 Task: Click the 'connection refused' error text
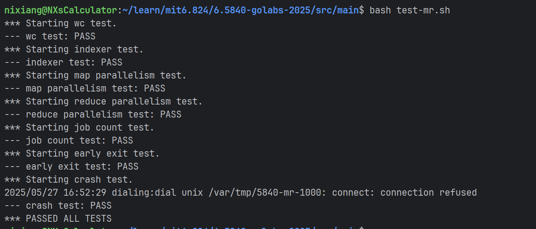[429, 193]
